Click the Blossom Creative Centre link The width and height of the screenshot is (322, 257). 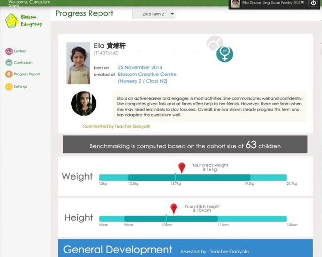(x=147, y=74)
